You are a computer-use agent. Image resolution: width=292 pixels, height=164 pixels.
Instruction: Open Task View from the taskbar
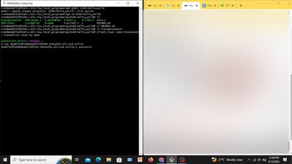point(77,160)
